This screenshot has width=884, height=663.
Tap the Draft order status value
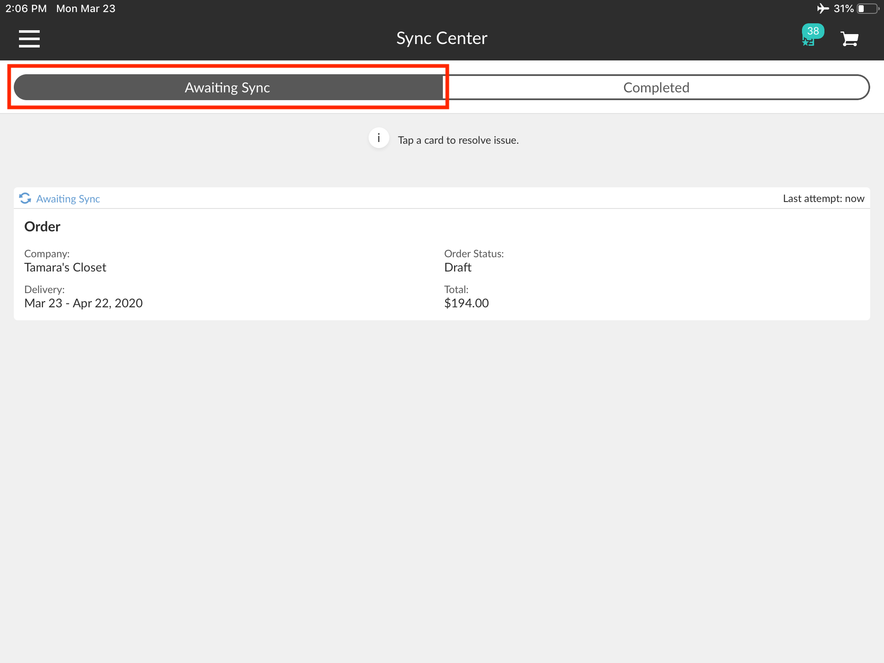click(458, 268)
